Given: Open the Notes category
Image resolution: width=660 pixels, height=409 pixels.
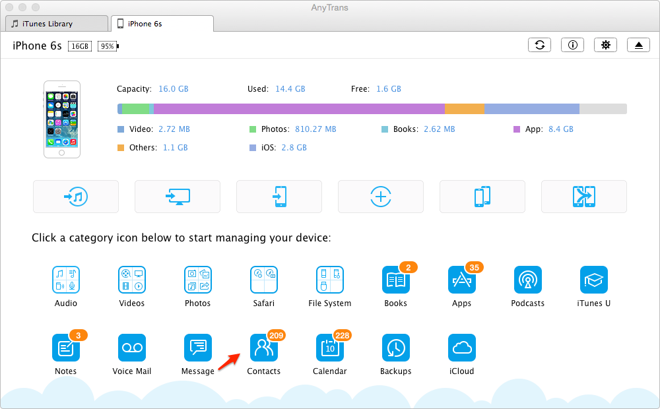Looking at the screenshot, I should pyautogui.click(x=65, y=348).
